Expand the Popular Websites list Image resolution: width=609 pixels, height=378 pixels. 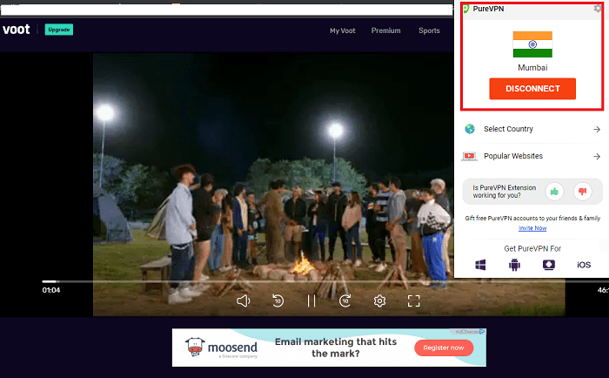pos(532,156)
